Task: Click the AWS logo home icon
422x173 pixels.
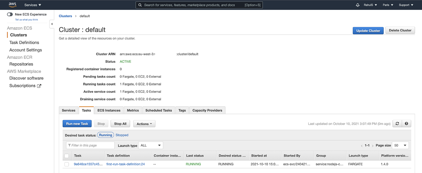Action: (x=12, y=5)
